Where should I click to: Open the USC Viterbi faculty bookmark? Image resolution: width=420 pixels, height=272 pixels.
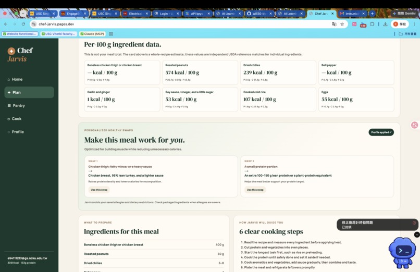coord(58,34)
